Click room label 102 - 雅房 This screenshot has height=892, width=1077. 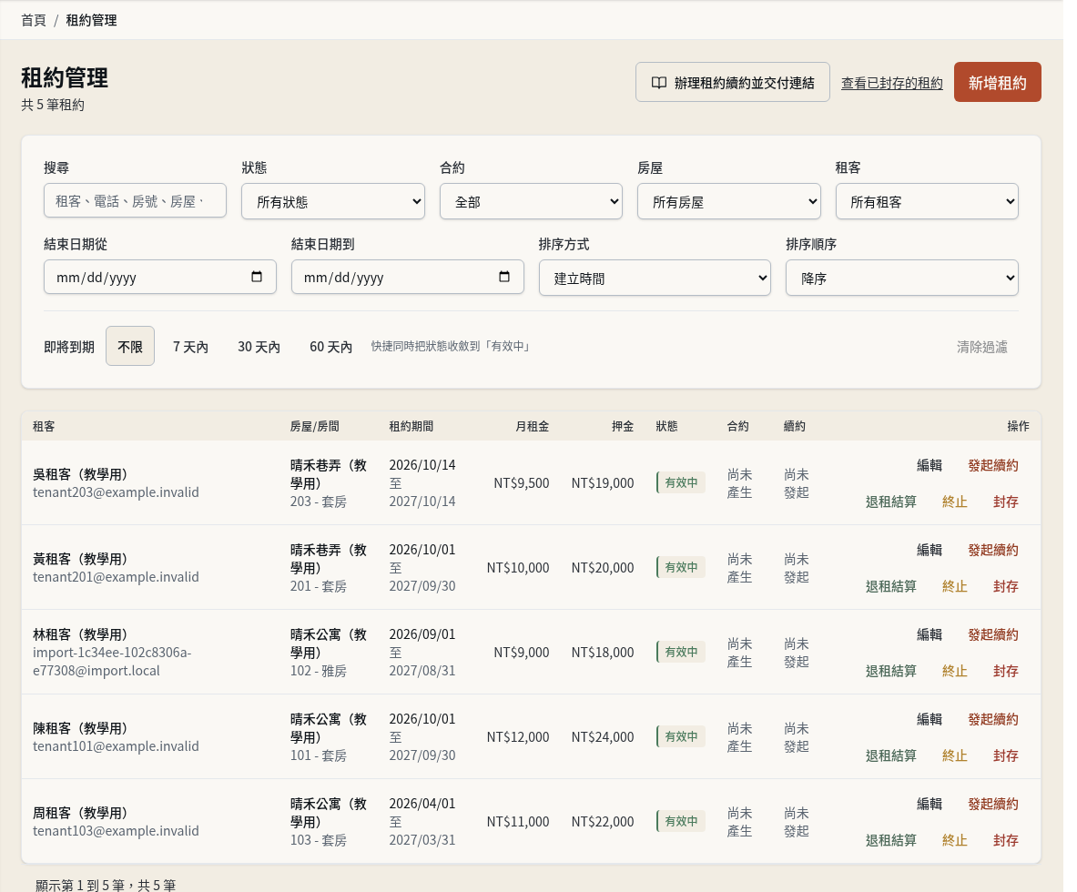(318, 670)
